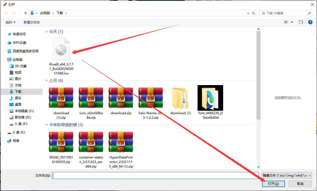Click the 打开(O) button
This screenshot has width=317, height=191.
tap(273, 184)
